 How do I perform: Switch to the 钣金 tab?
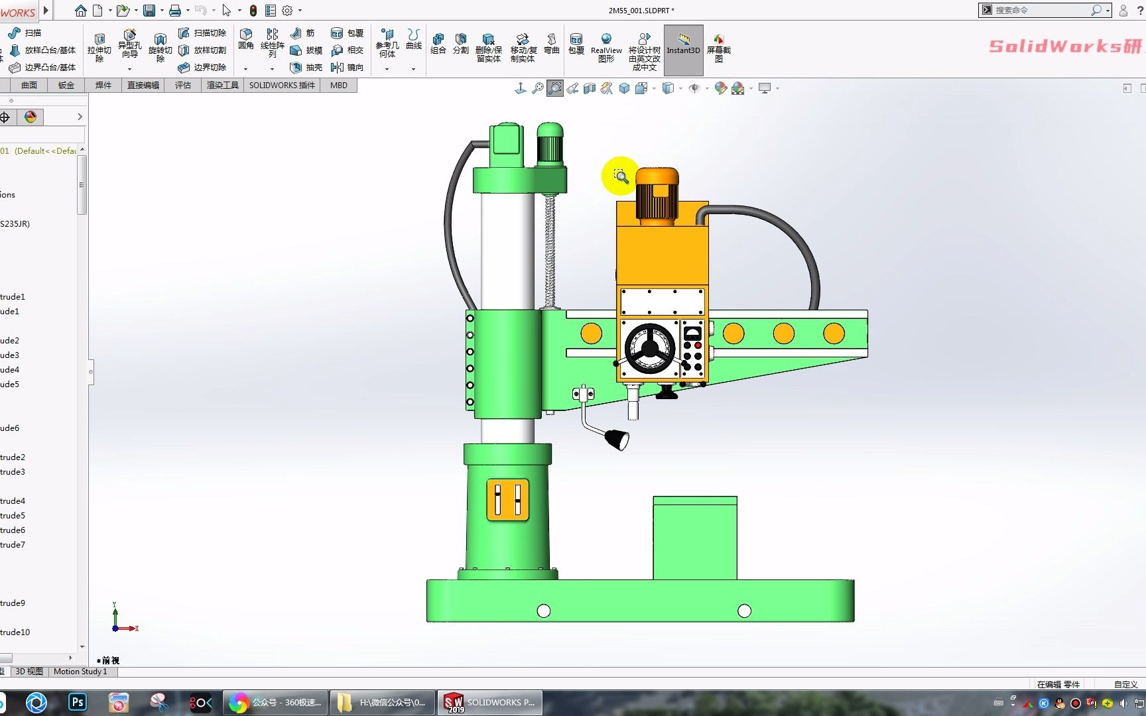point(66,85)
